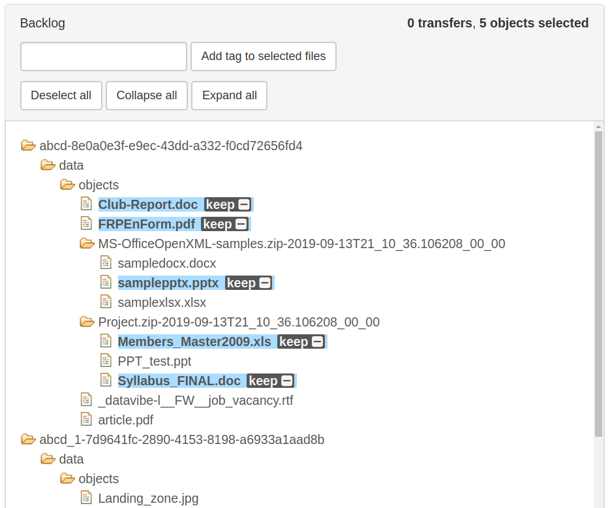
Task: Click the folder icon next to Project.zip archive
Action: [87, 321]
